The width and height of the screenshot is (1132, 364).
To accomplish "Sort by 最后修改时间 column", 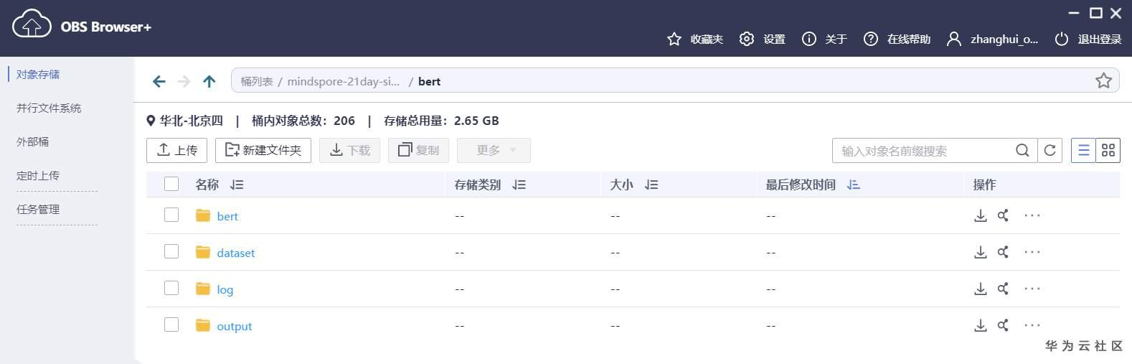I will [x=853, y=185].
